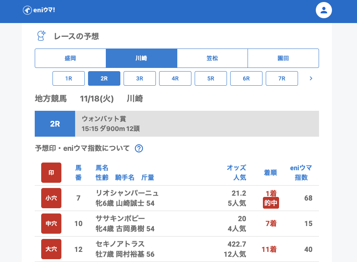Click the 中穴 prediction mark badge
This screenshot has width=357, height=262.
(x=51, y=224)
